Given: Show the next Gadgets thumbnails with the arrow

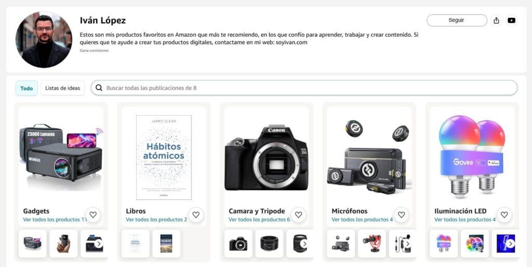Looking at the screenshot, I should [x=99, y=244].
